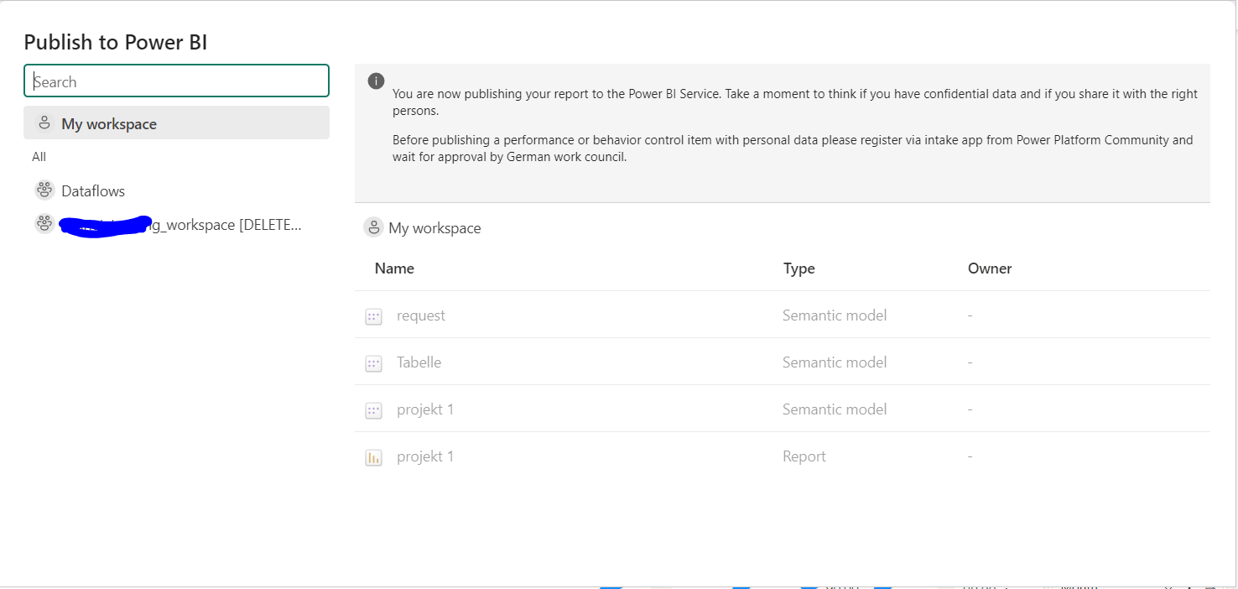Click the Publish to Power BI dialog title
This screenshot has height=589, width=1238.
pyautogui.click(x=116, y=42)
